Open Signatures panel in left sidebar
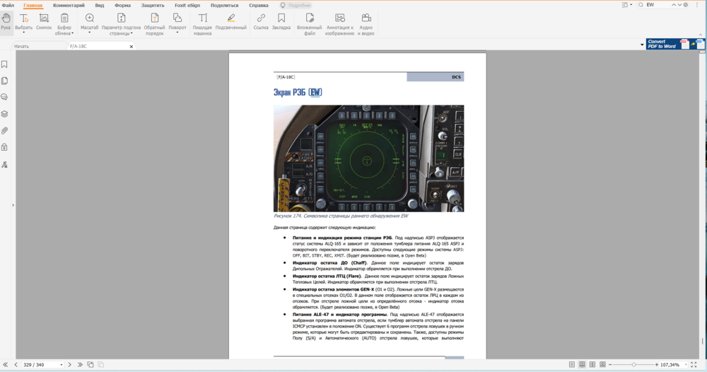 [4, 165]
